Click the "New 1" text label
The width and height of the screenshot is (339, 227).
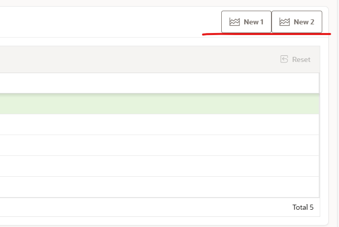coord(253,22)
